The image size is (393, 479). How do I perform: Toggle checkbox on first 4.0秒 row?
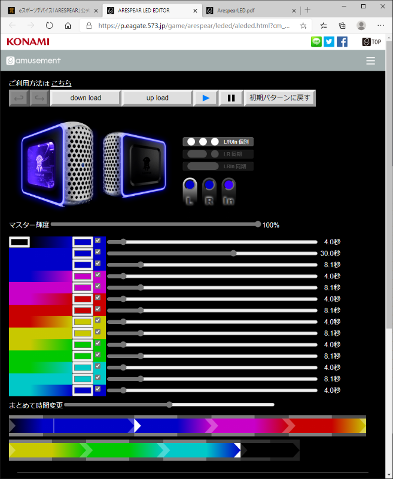[98, 241]
